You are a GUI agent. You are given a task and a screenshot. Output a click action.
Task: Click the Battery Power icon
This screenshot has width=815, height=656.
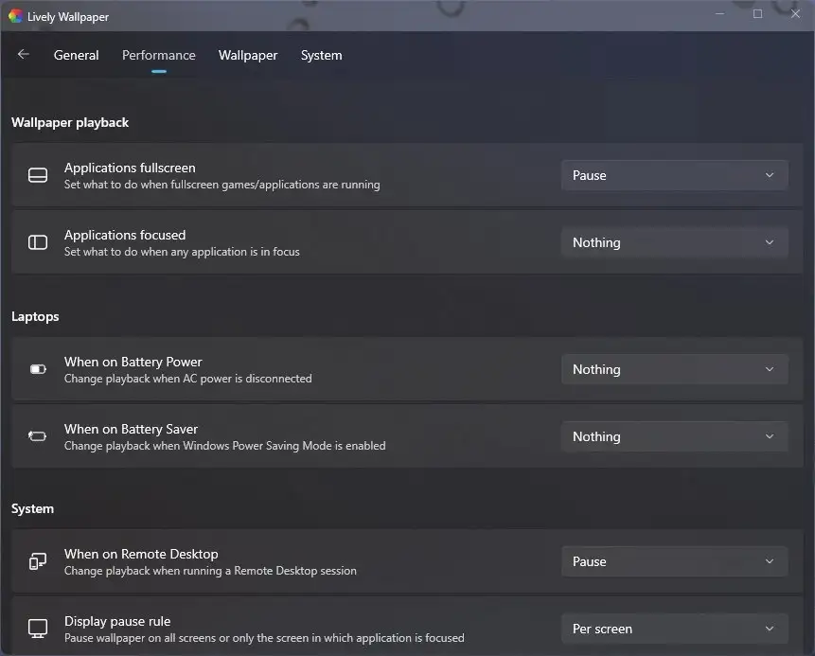[x=38, y=369]
